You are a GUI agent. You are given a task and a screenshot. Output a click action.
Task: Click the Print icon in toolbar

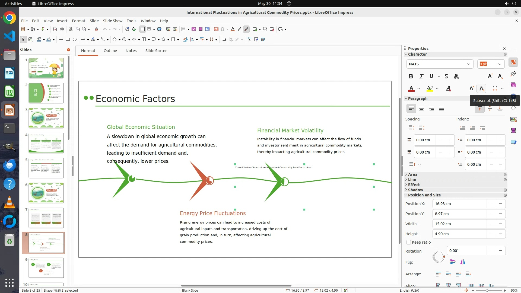62,29
